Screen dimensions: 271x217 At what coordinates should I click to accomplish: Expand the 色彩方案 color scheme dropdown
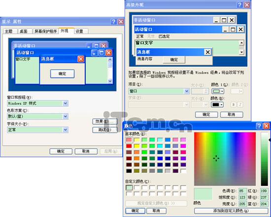37,116
